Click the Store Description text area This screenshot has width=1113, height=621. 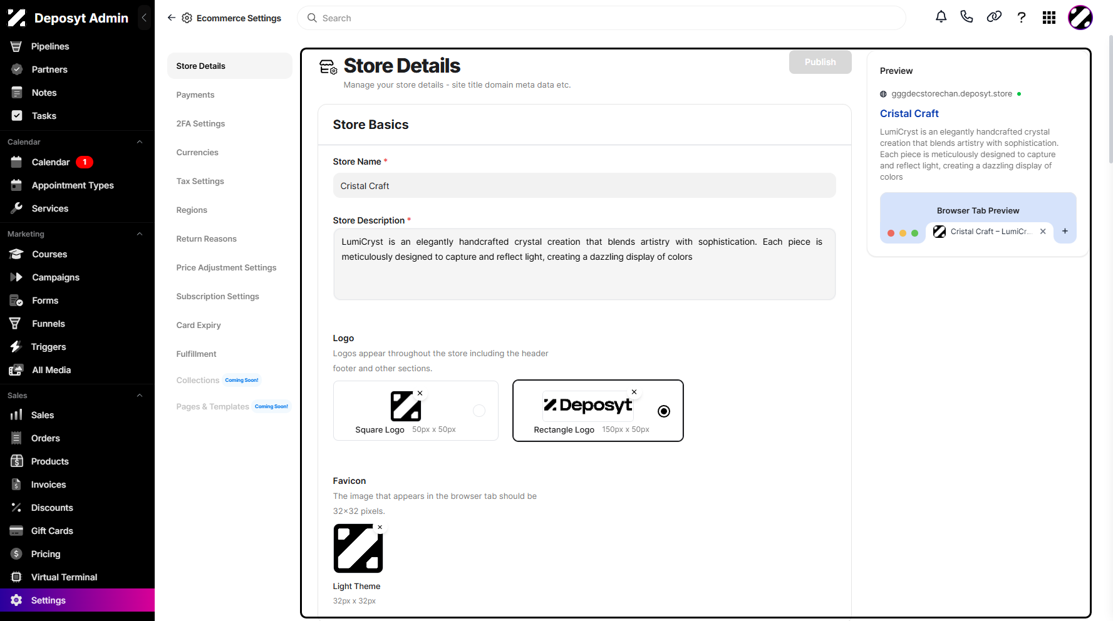coord(584,264)
